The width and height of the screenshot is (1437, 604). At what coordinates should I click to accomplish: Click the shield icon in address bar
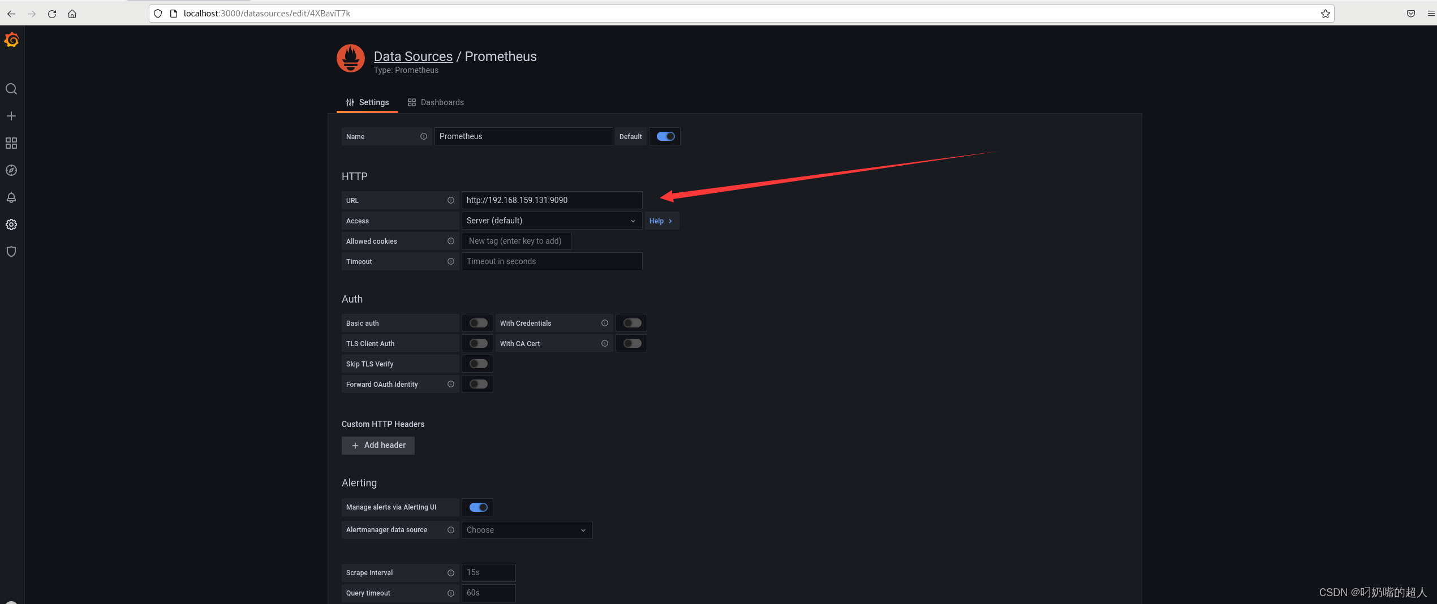(x=158, y=14)
